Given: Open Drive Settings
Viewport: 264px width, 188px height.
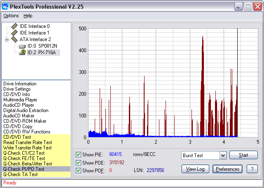Looking at the screenshot, I should 17,89.
